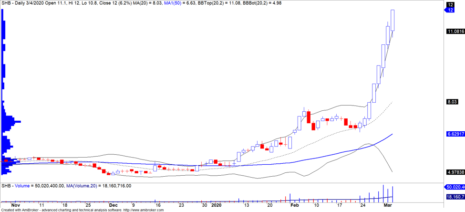465x212 pixels.
Task: Click the 50,020,4 volume axis label
Action: 455,187
